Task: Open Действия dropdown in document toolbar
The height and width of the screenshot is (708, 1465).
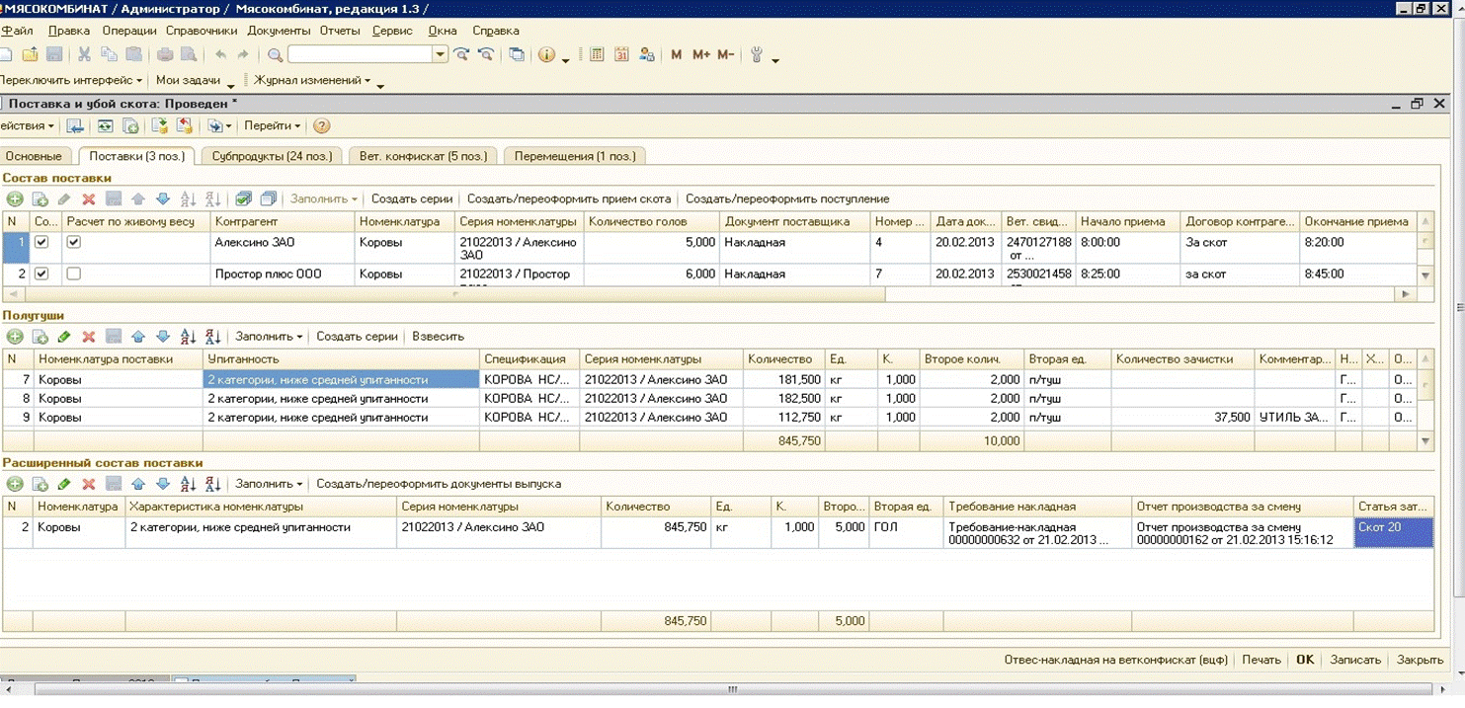Action: coord(28,126)
